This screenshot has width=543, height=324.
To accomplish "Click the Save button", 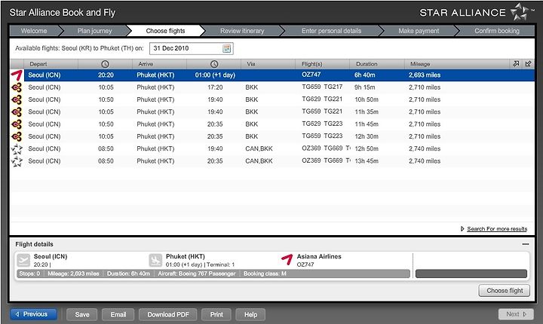I will (x=82, y=315).
